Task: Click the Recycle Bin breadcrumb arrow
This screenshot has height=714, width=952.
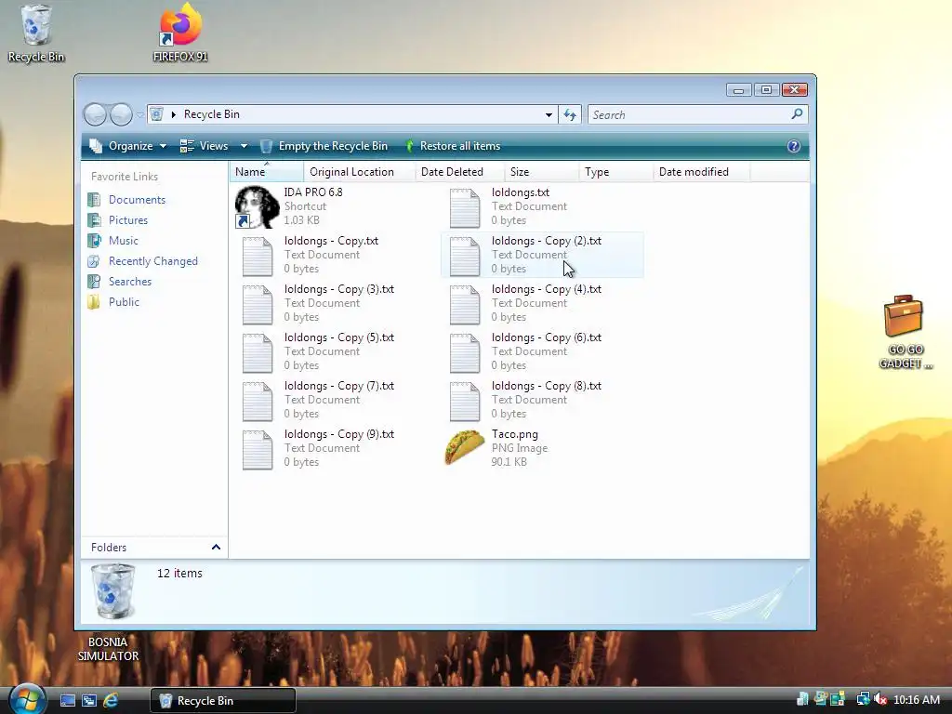Action: pos(174,114)
